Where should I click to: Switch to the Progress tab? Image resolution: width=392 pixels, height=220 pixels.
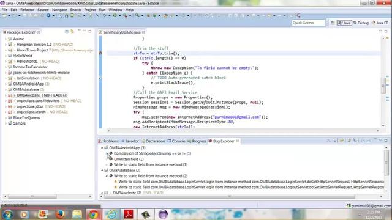pyautogui.click(x=197, y=141)
